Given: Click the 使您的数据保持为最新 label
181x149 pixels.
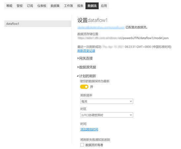Looking at the screenshot, I should [x=95, y=81].
